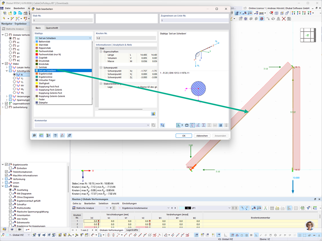
Task: Click the navigator lower panel scrollbar
Action: [68, 179]
